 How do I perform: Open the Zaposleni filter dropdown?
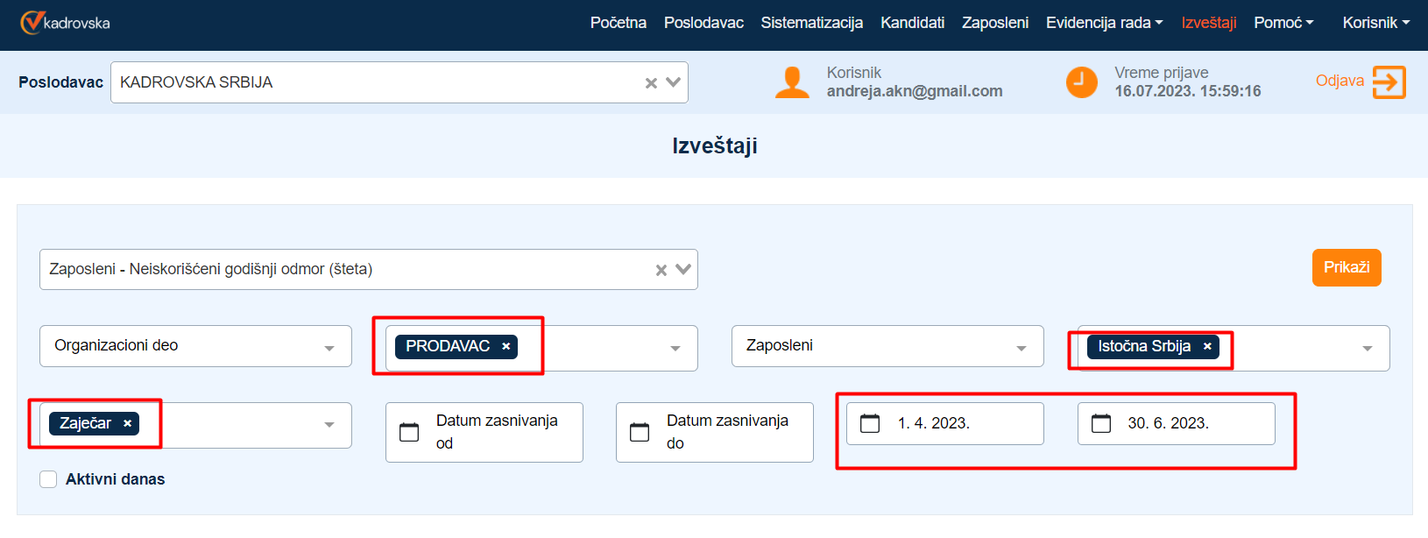(1021, 348)
